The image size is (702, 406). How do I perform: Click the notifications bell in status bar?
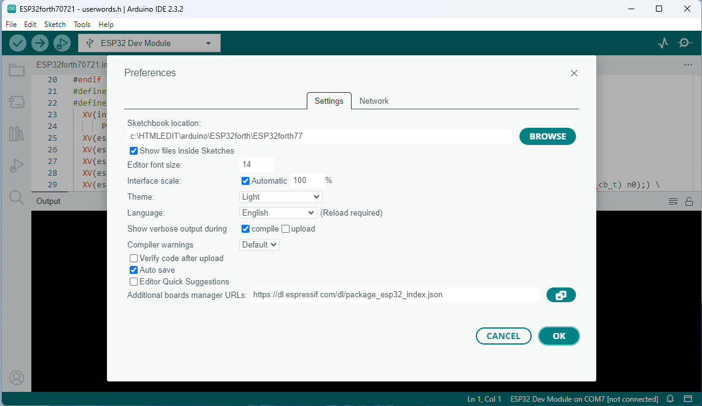pyautogui.click(x=670, y=399)
